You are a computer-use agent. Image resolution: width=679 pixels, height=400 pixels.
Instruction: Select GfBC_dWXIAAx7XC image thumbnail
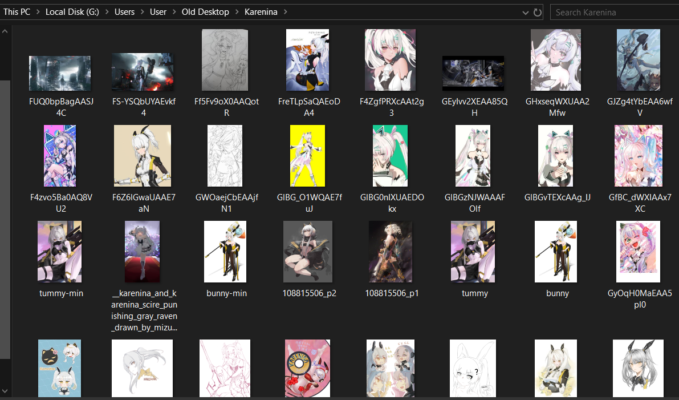(639, 156)
